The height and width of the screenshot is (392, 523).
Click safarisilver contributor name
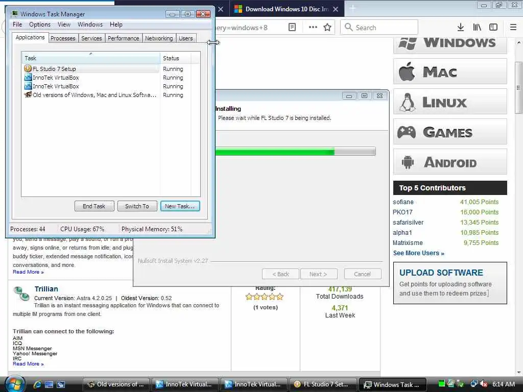coord(408,223)
